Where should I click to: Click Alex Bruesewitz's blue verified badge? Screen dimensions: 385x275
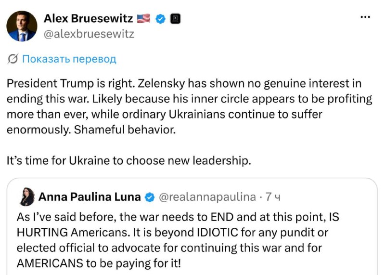coord(161,19)
